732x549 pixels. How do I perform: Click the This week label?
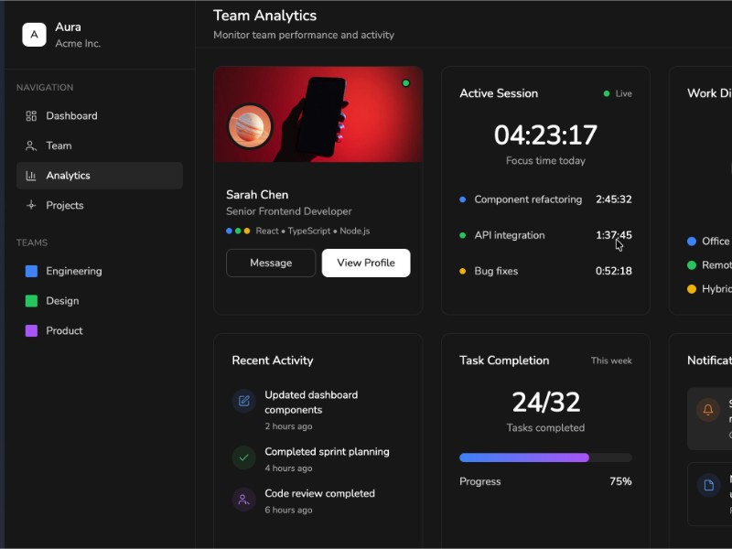611,361
